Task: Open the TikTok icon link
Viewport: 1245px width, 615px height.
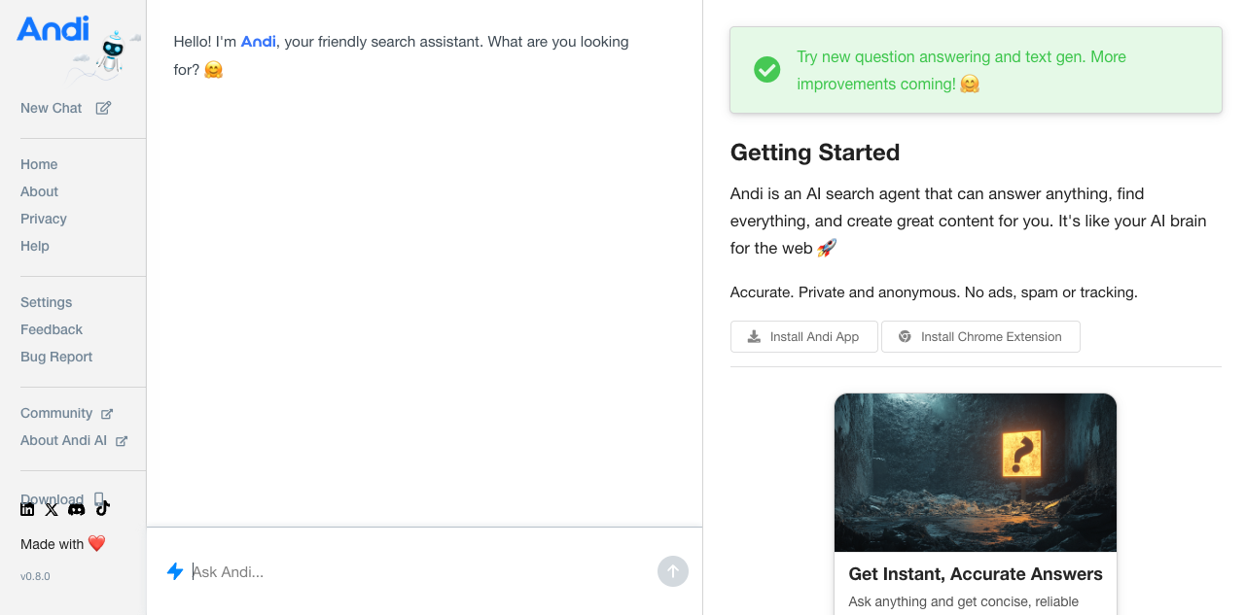Action: point(102,508)
